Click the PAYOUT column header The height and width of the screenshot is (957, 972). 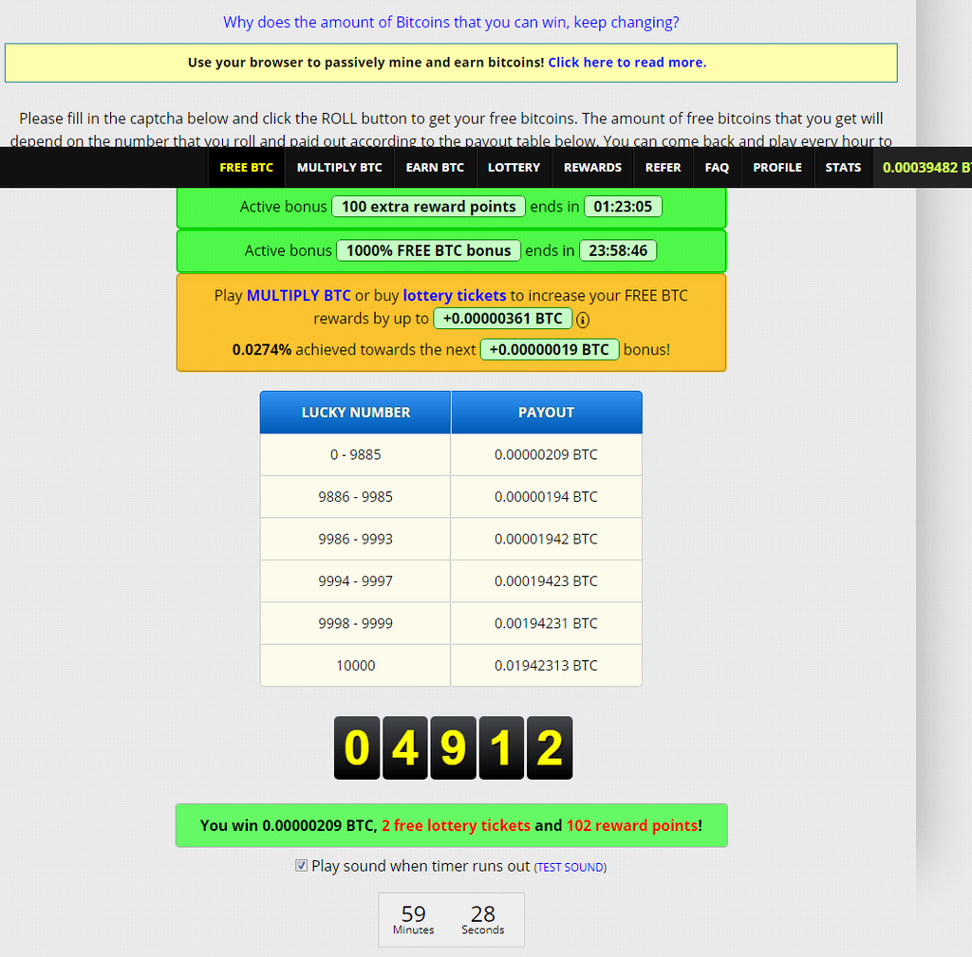click(546, 413)
